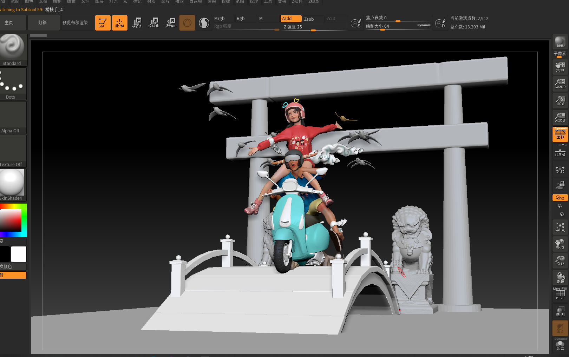Adjust the Z强度 intensity slider
The width and height of the screenshot is (569, 357).
click(x=314, y=27)
